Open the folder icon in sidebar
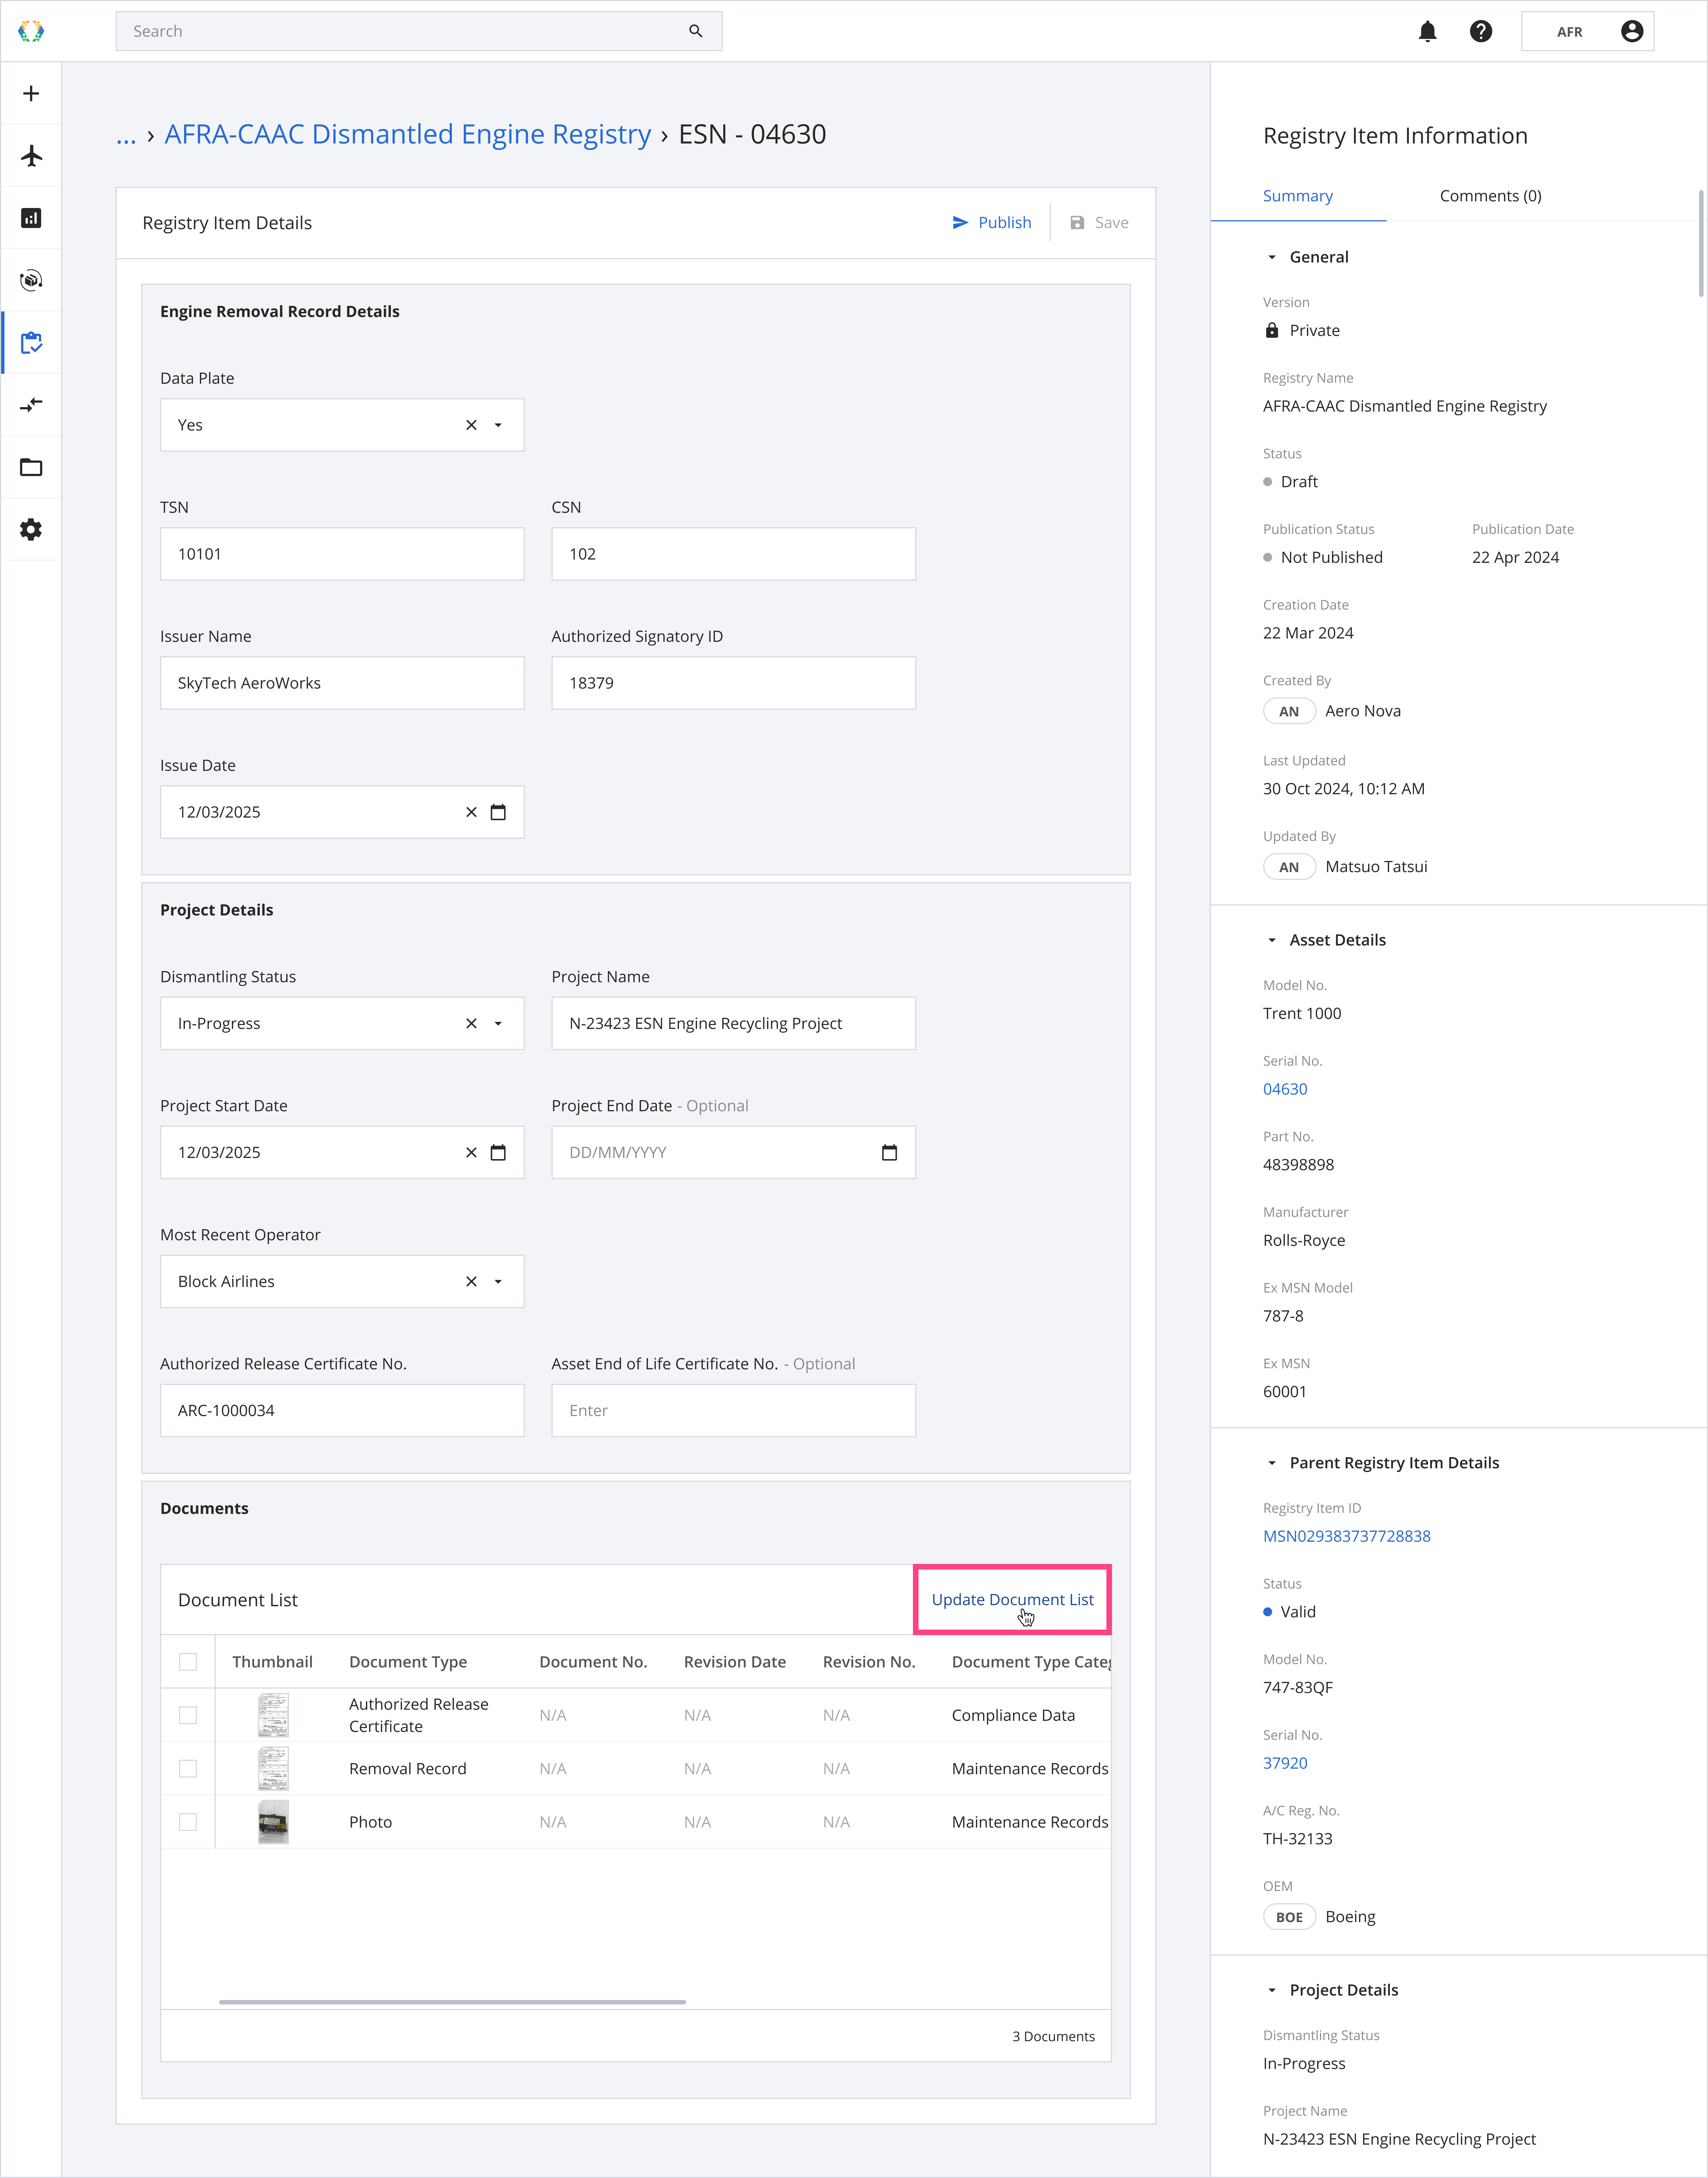 (31, 467)
